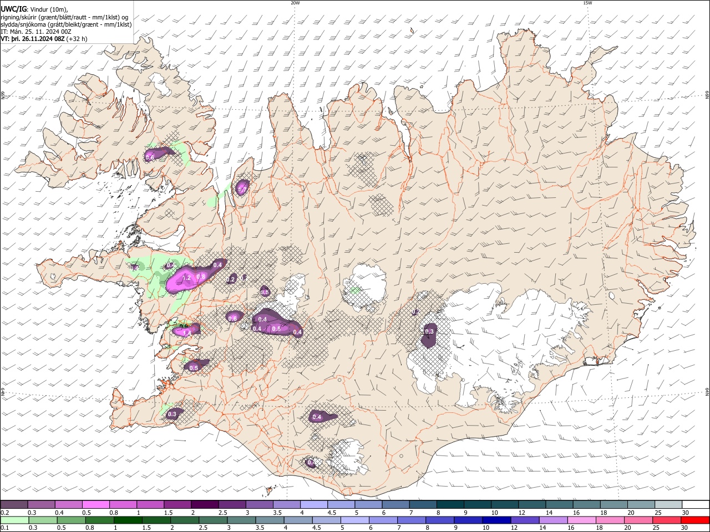Pick the 0.2 mauve swatch in upper legend row

(14, 505)
